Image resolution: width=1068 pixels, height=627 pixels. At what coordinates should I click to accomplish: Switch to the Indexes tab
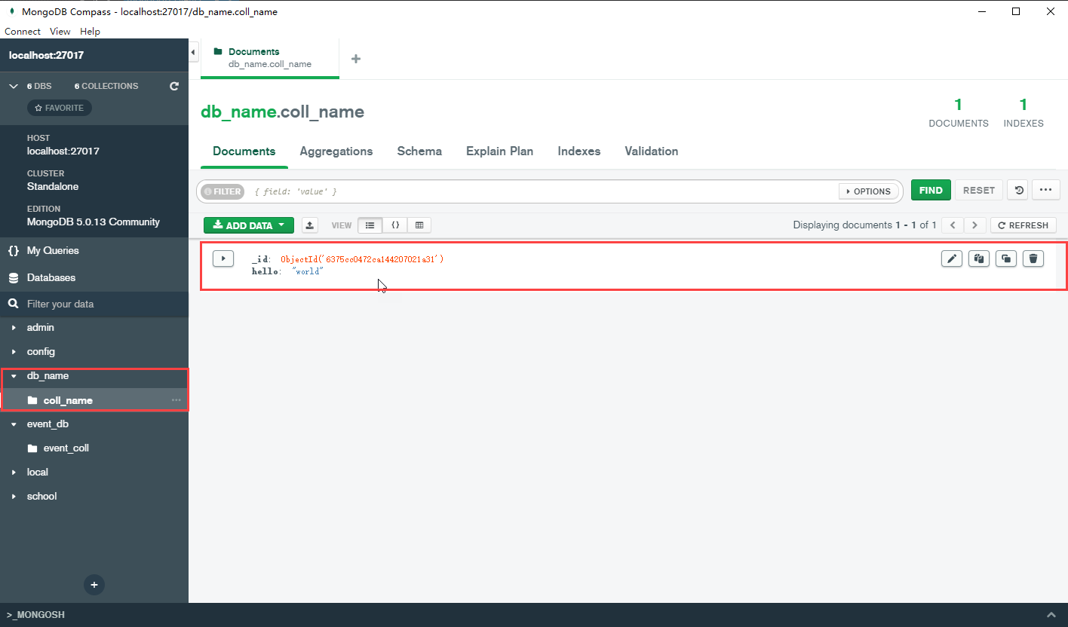pyautogui.click(x=579, y=151)
